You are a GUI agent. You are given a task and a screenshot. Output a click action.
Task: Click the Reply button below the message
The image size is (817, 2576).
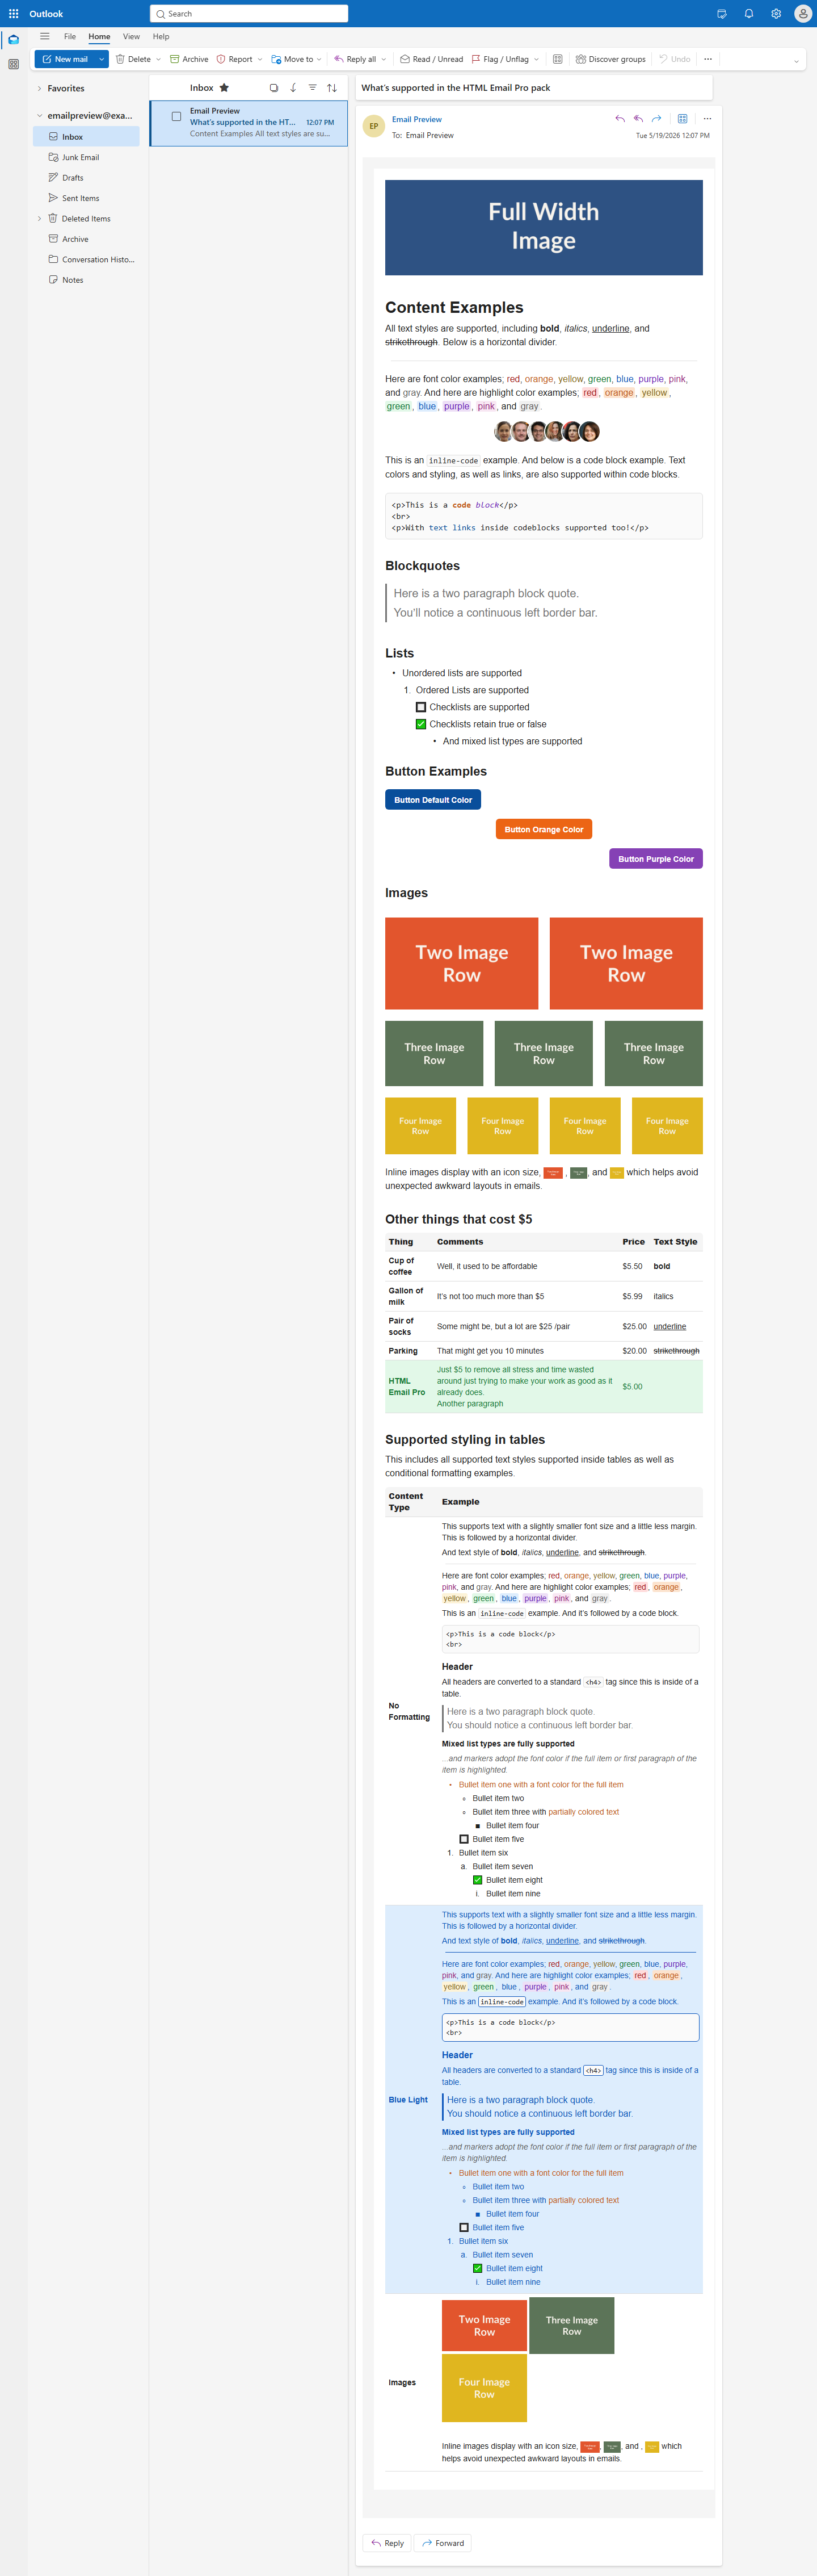(386, 2543)
